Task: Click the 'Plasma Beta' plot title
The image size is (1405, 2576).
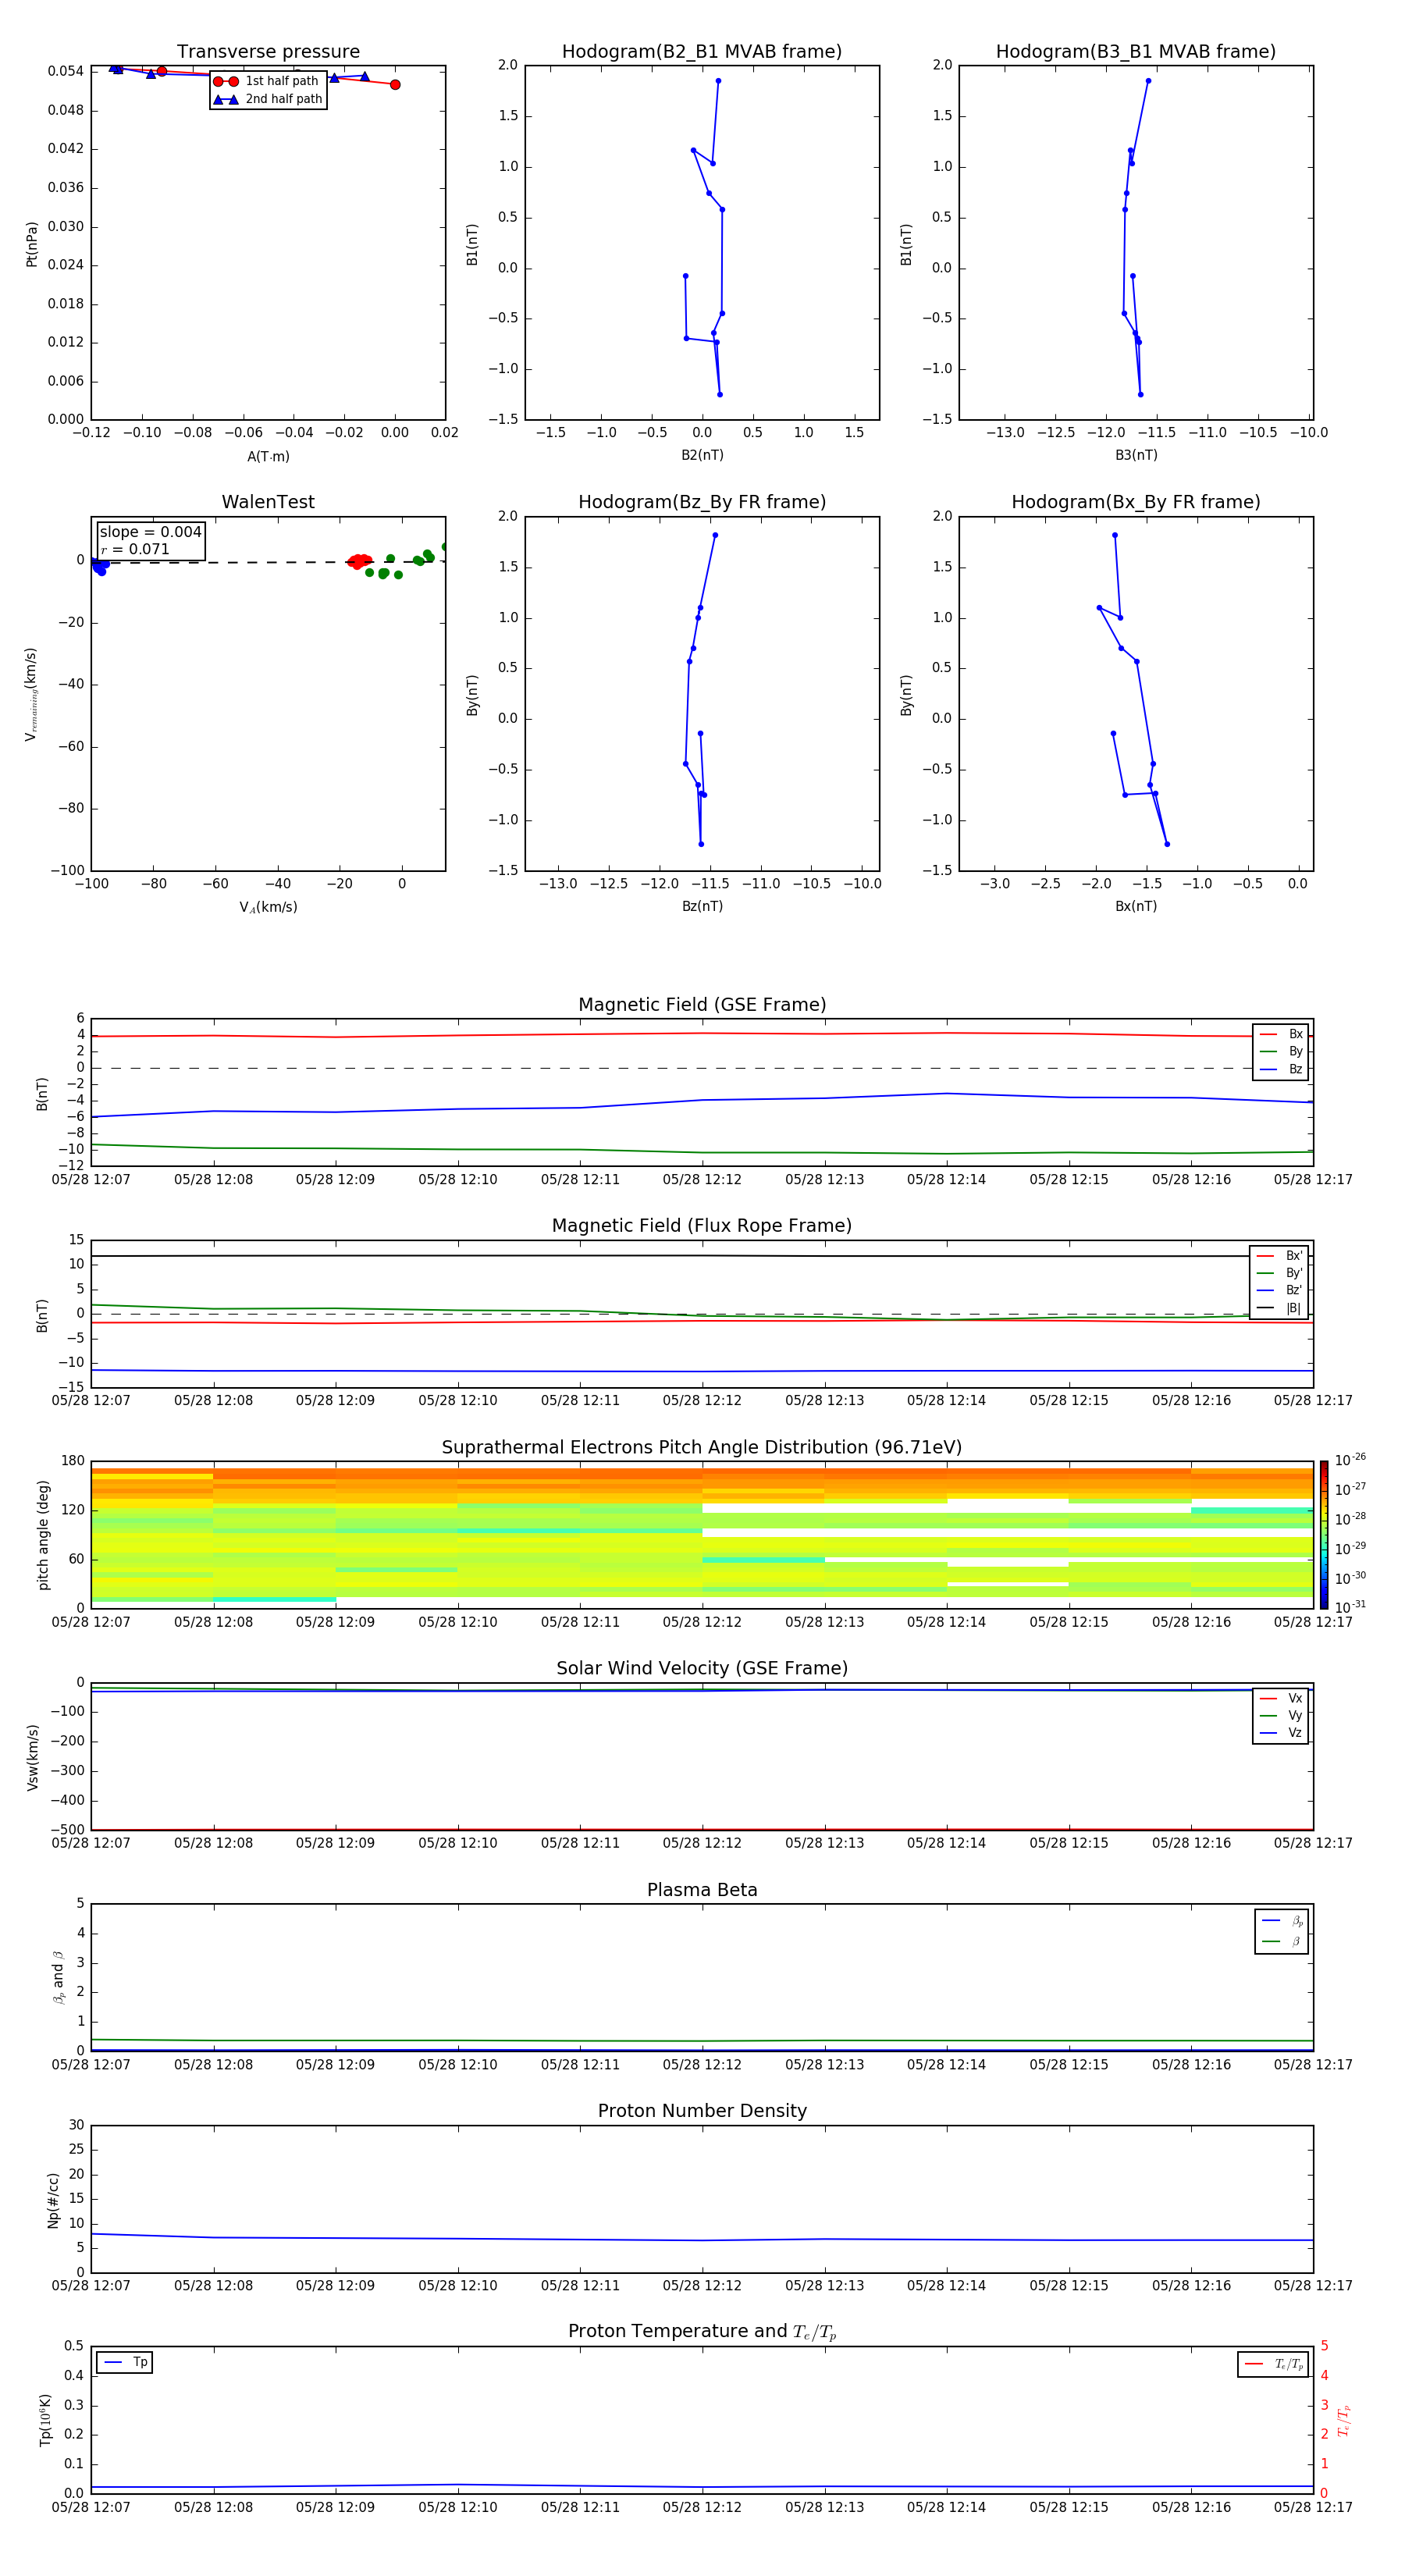Action: point(702,1890)
